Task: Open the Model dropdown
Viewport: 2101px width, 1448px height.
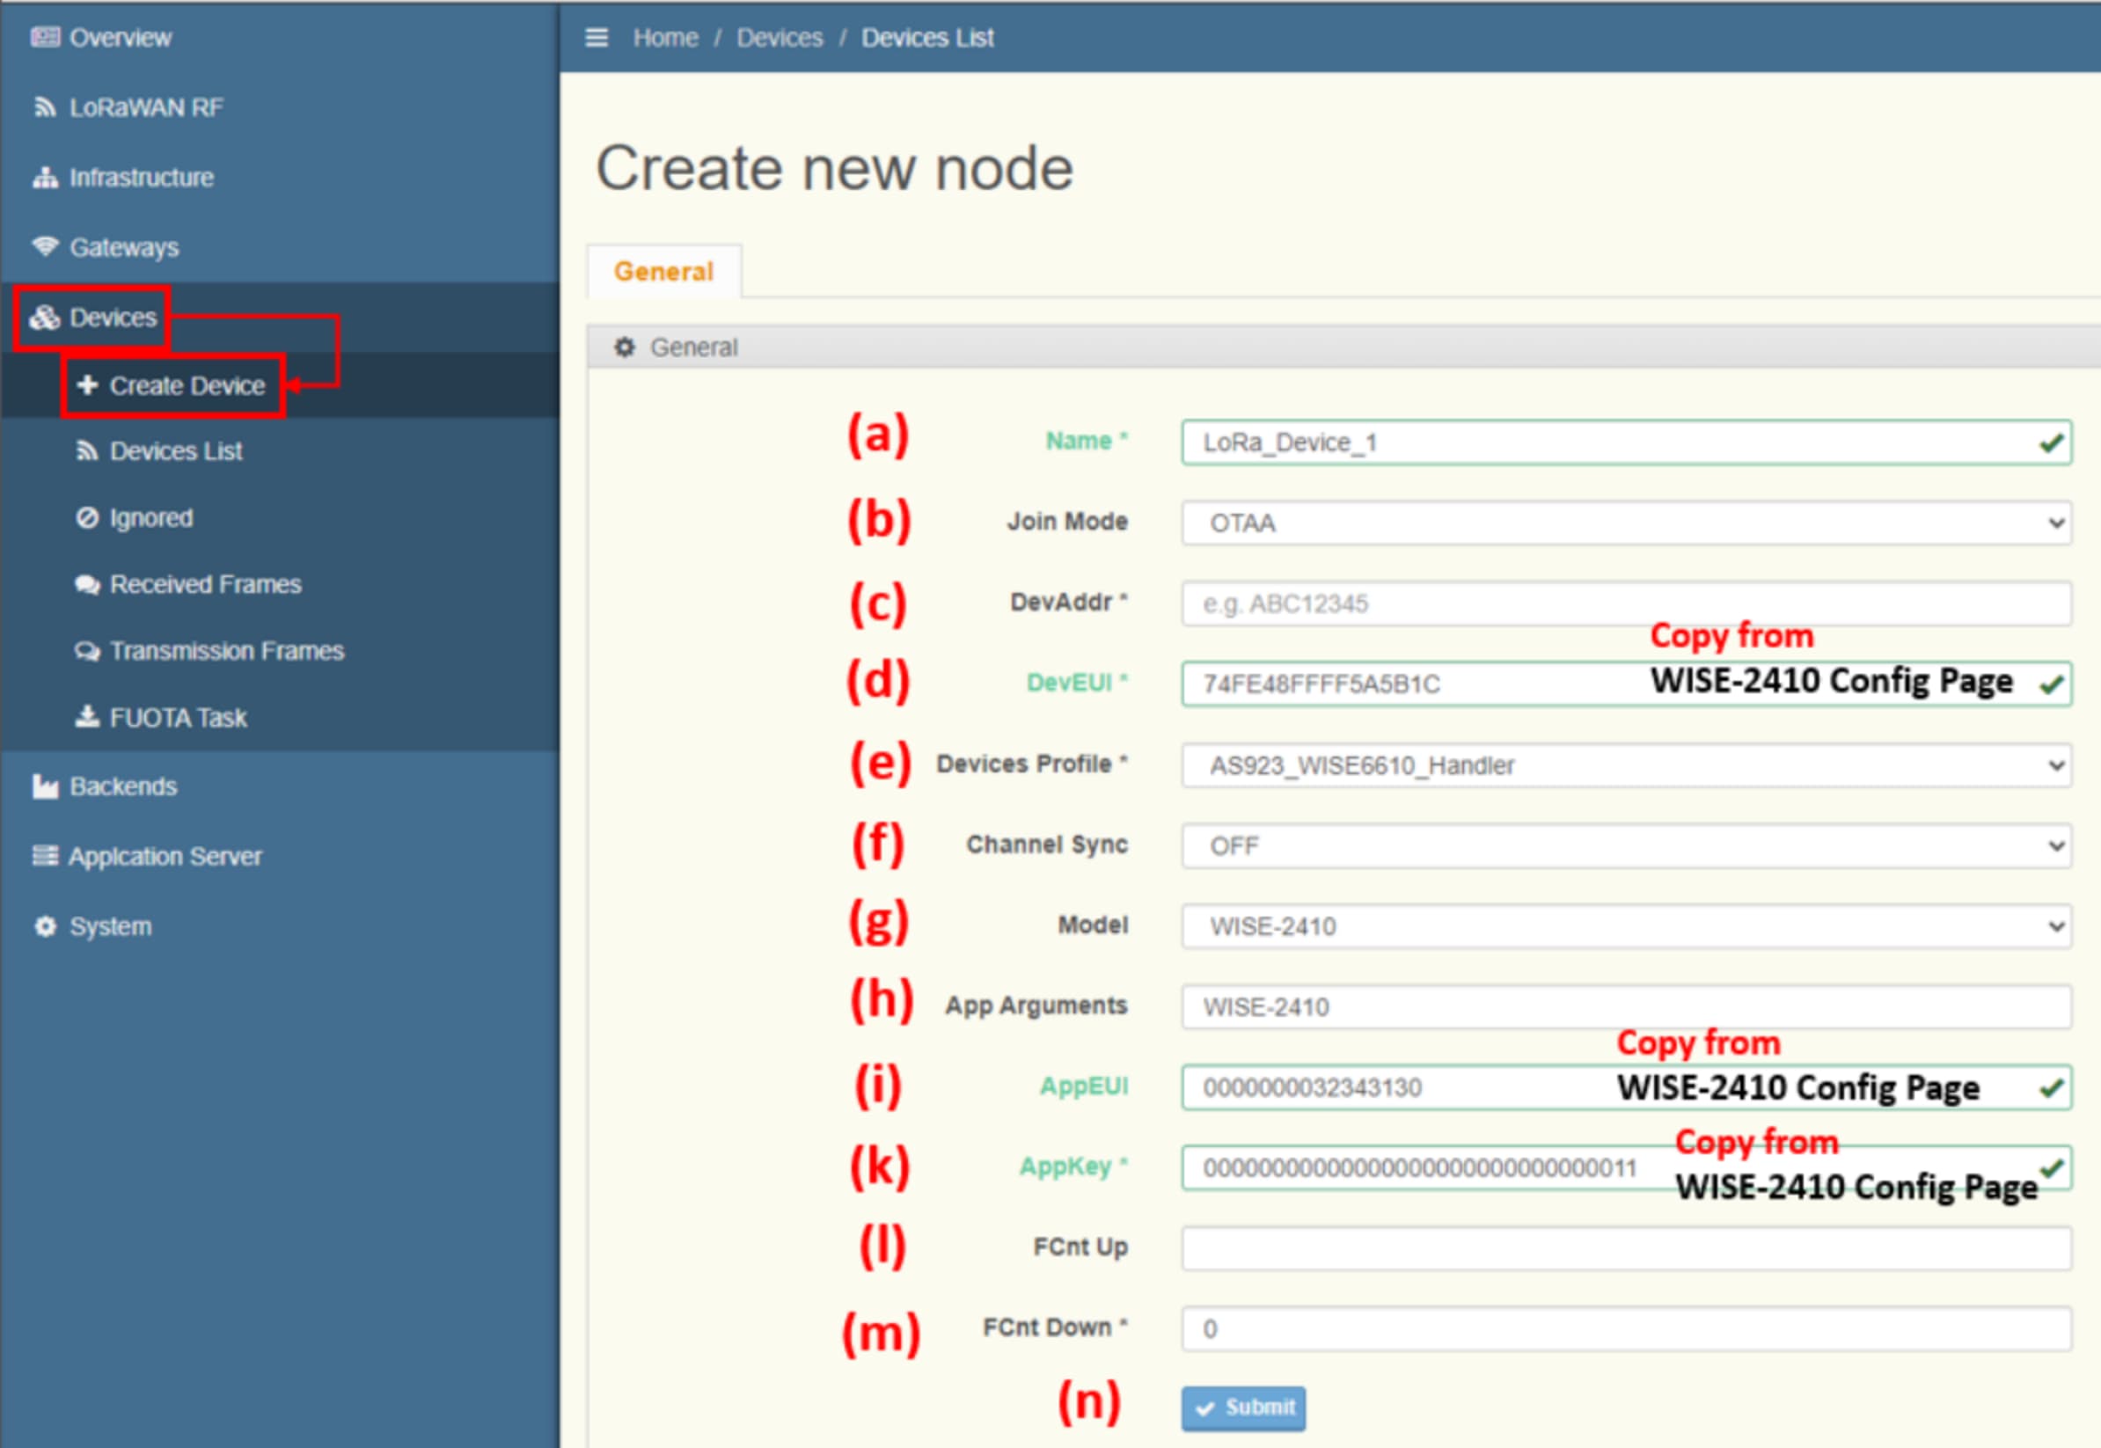Action: point(1626,926)
